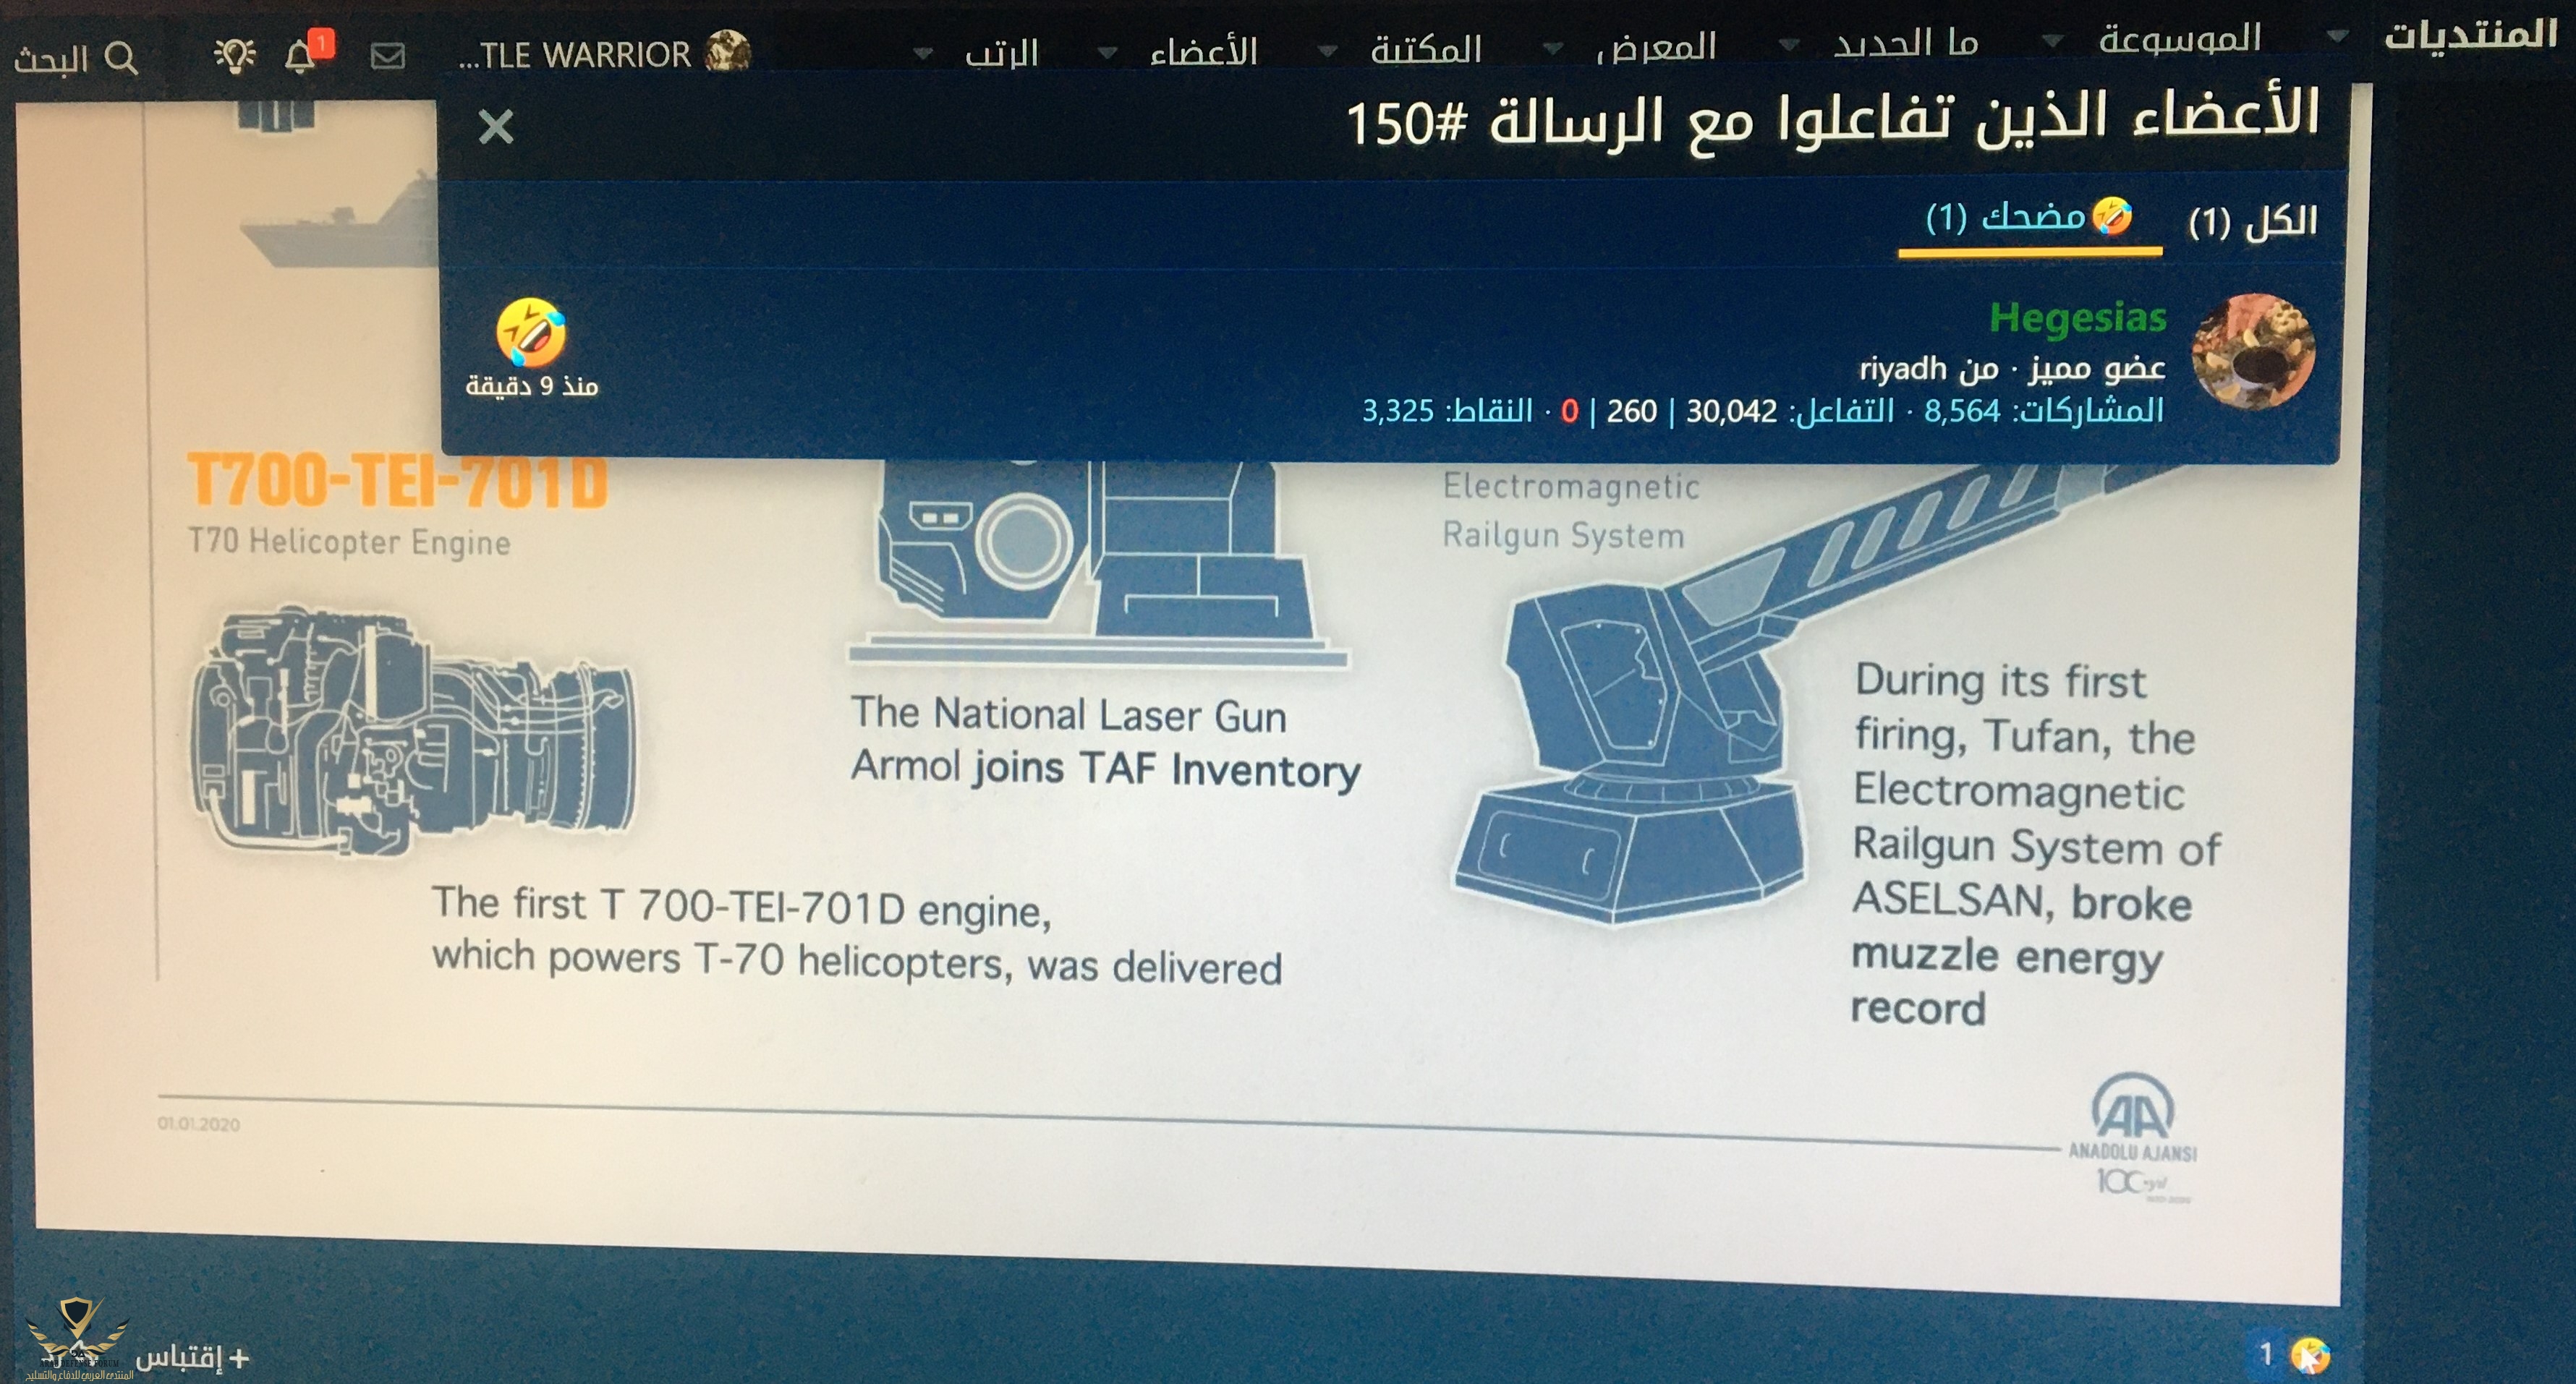This screenshot has height=1384, width=2576.
Task: Click the notifications bell icon
Action: pyautogui.click(x=300, y=56)
